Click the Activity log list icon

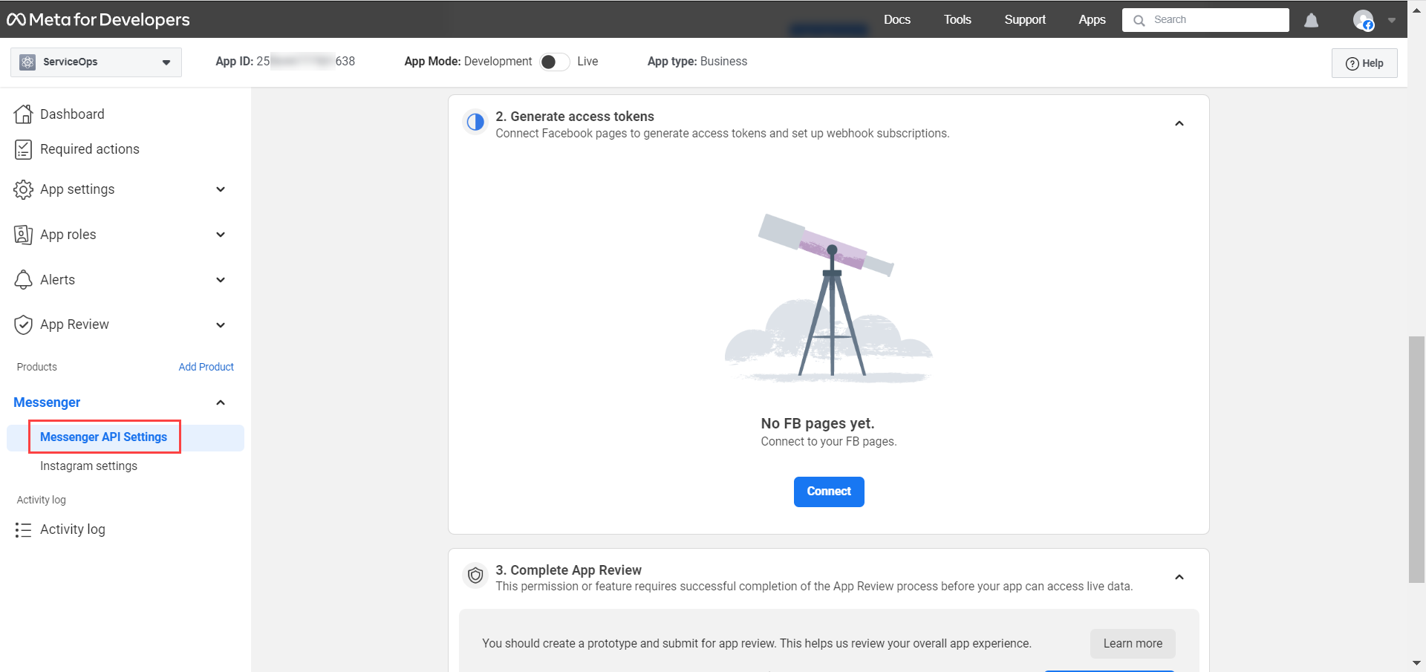click(x=23, y=529)
